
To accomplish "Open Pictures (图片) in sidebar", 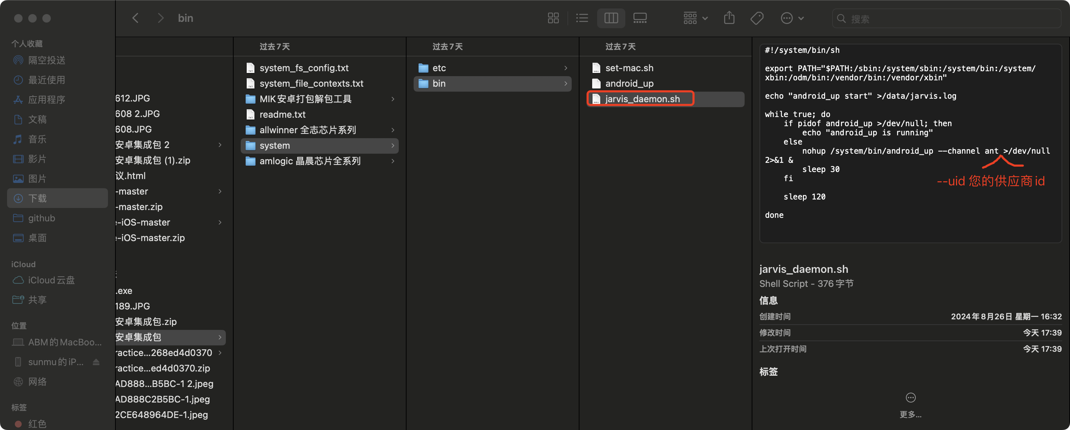I will pos(57,179).
